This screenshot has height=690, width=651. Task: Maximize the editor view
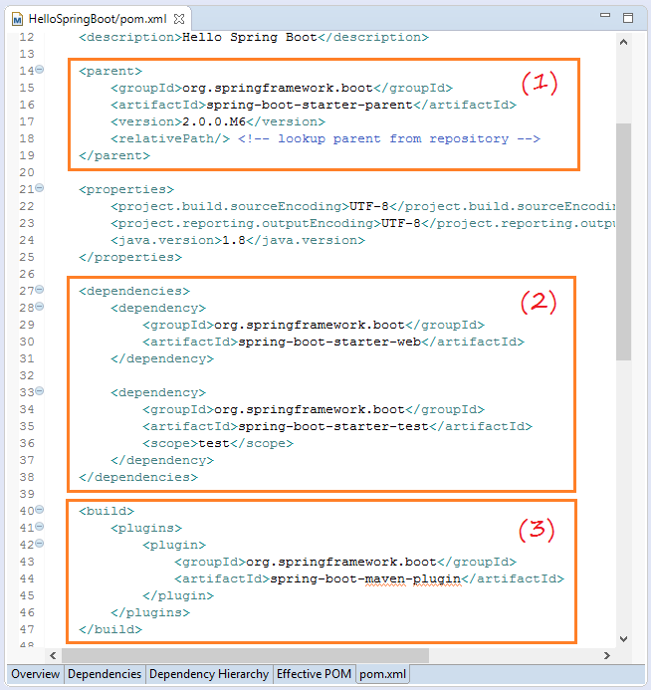[x=628, y=18]
